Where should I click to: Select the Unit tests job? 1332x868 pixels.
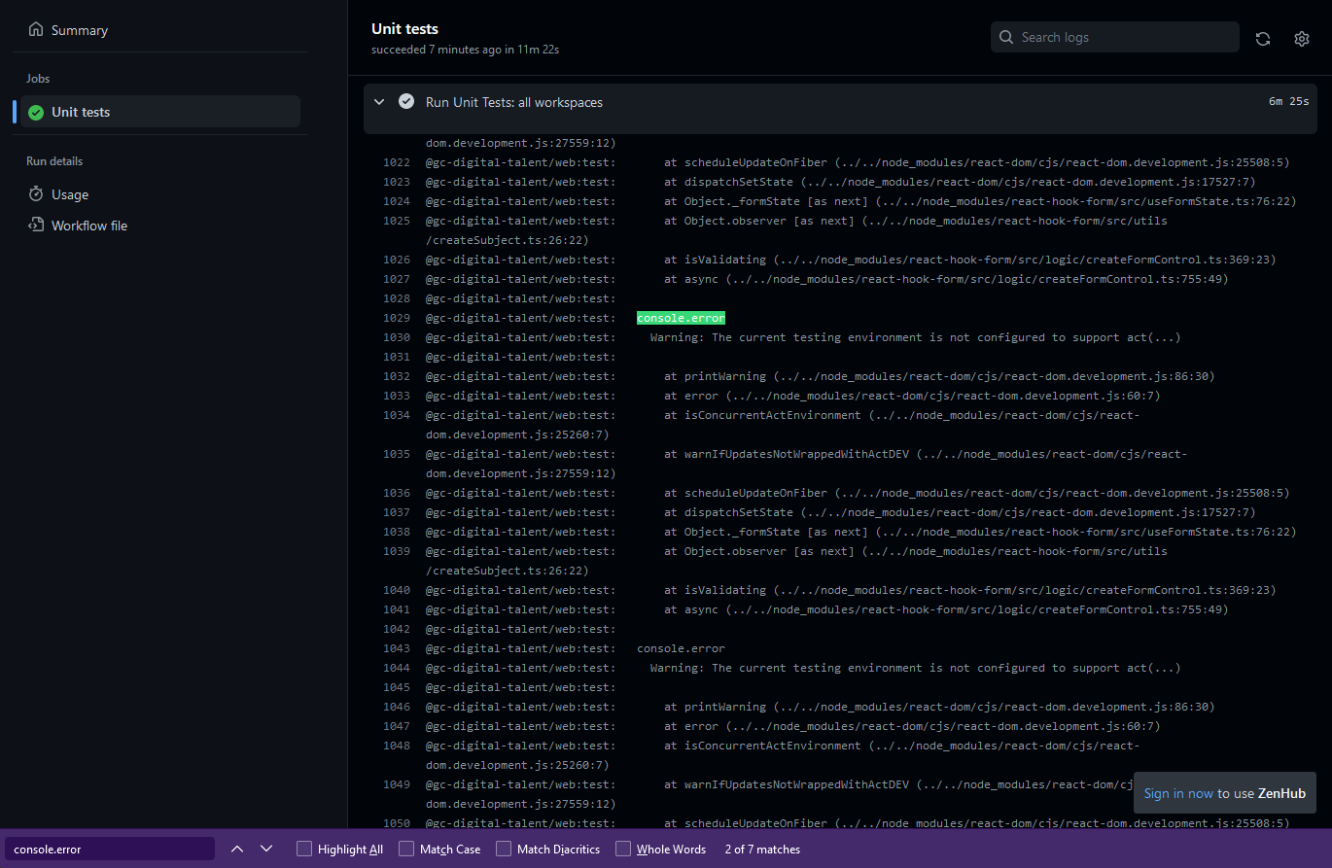coord(156,112)
